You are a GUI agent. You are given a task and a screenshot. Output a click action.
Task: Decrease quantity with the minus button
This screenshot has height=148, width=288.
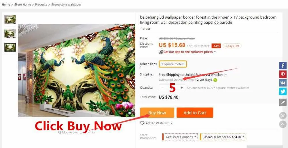162,88
